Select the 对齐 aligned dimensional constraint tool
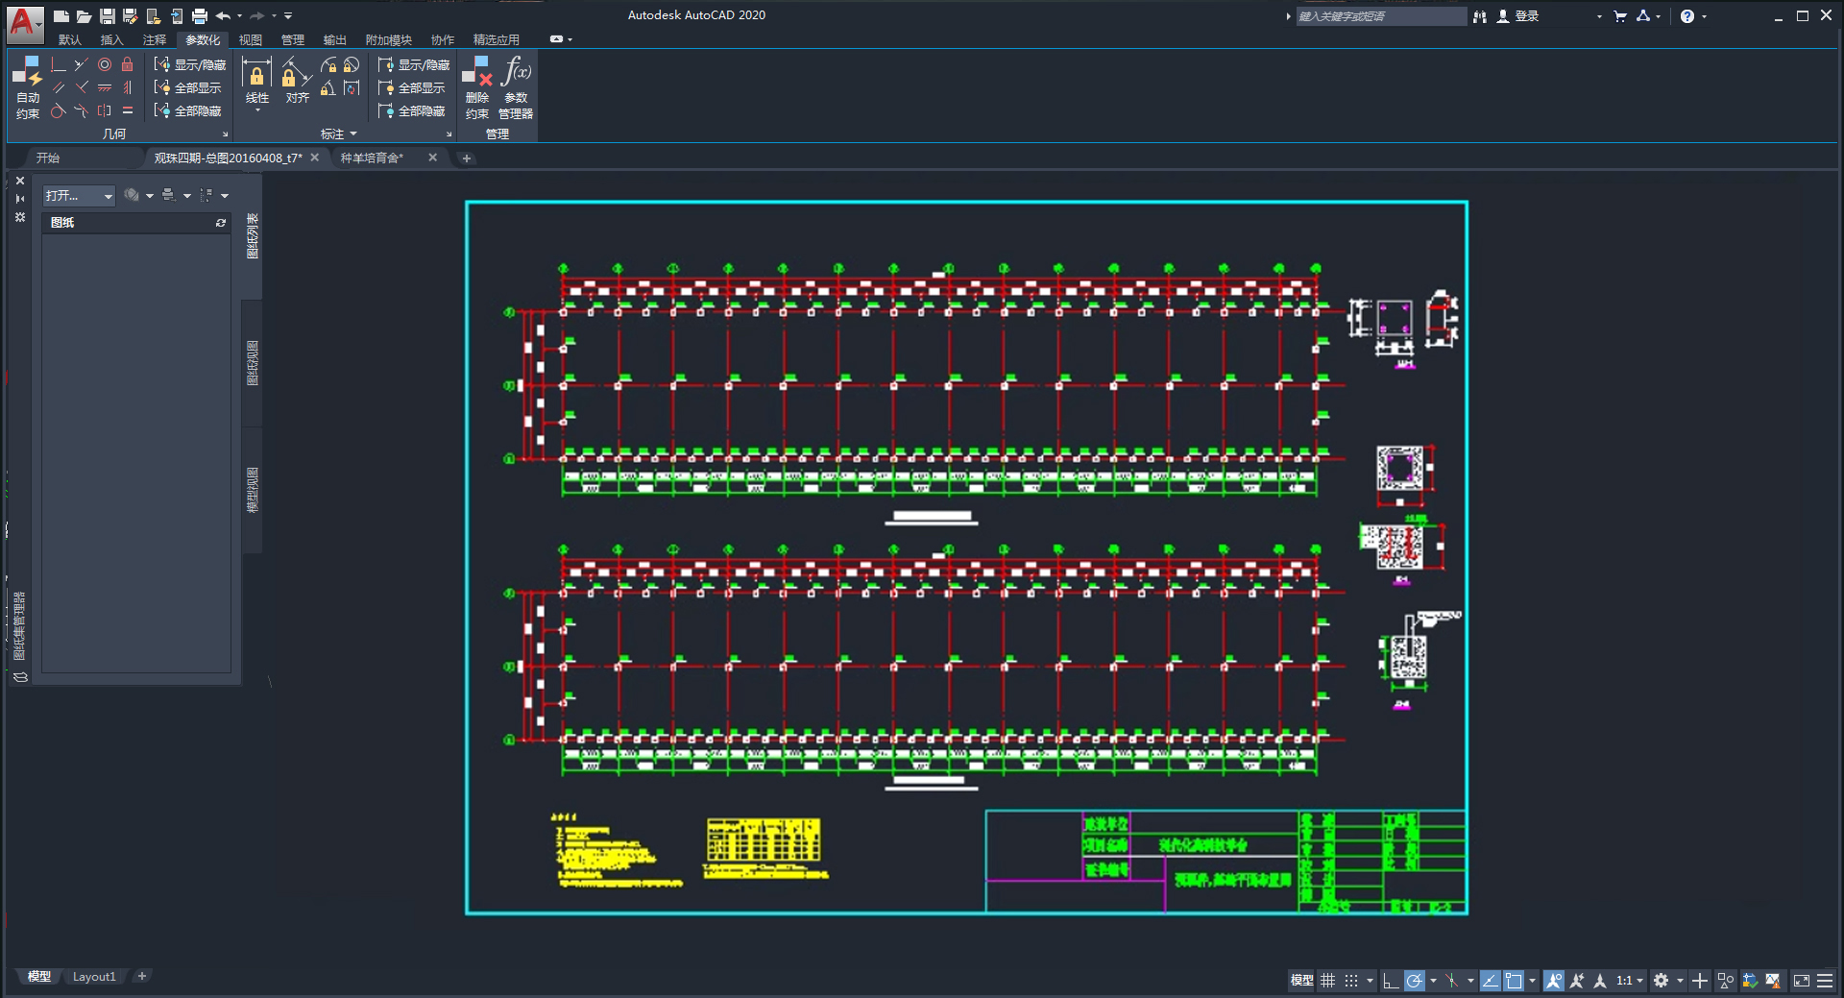The width and height of the screenshot is (1844, 998). tap(297, 82)
